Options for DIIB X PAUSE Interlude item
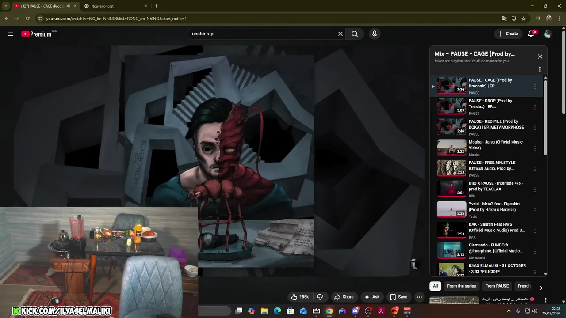Image resolution: width=566 pixels, height=318 pixels. (x=535, y=189)
